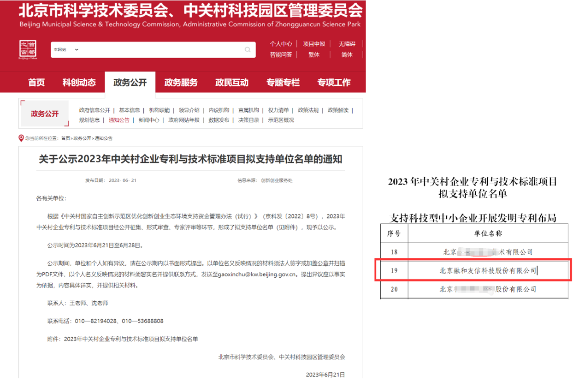Click 首页 in the breadcrumb path
Screen dimensions: 585x388
[65, 138]
